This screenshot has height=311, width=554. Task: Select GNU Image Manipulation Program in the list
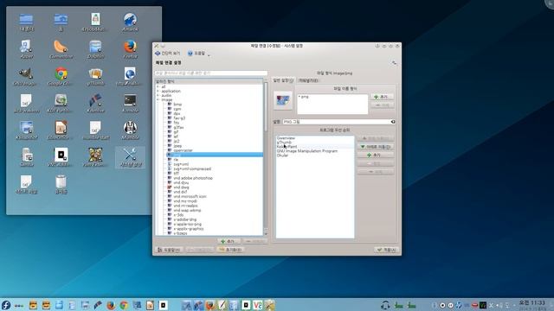[307, 151]
